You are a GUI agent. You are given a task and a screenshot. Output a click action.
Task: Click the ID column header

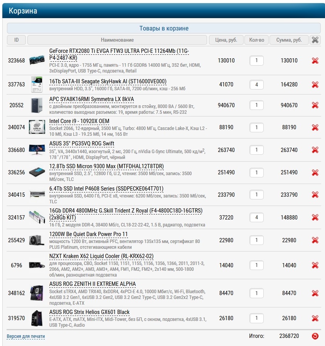16,40
